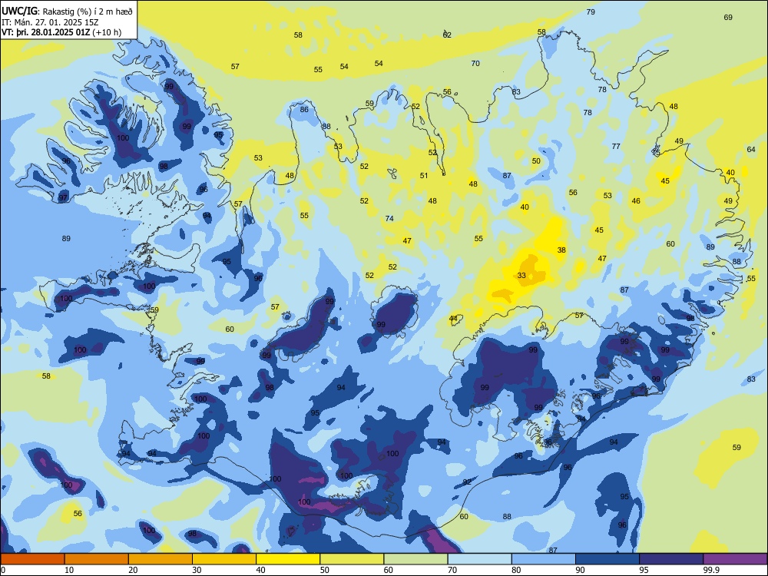Screen dimensions: 768x576
Task: Click the humidity value '79' at top
Action: coord(591,12)
